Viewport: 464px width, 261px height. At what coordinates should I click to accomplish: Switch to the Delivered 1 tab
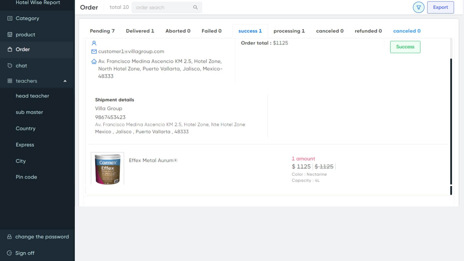pyautogui.click(x=140, y=31)
